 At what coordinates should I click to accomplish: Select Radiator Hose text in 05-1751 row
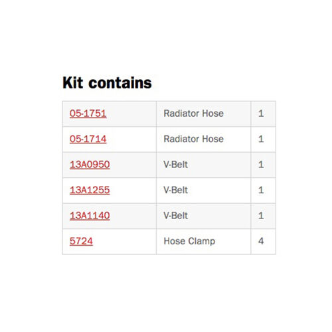click(x=193, y=114)
